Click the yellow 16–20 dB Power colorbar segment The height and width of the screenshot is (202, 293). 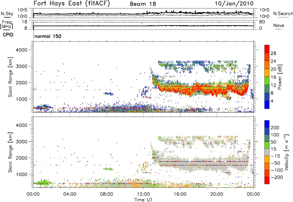point(267,73)
